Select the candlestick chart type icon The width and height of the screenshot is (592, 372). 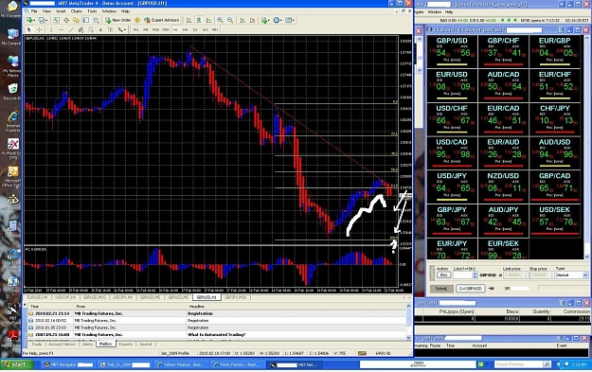(x=199, y=20)
